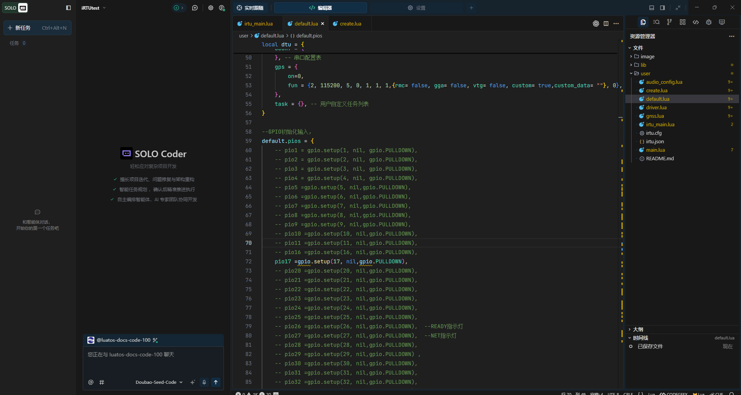Close the default.lua editor tab
The image size is (741, 395).
point(323,24)
